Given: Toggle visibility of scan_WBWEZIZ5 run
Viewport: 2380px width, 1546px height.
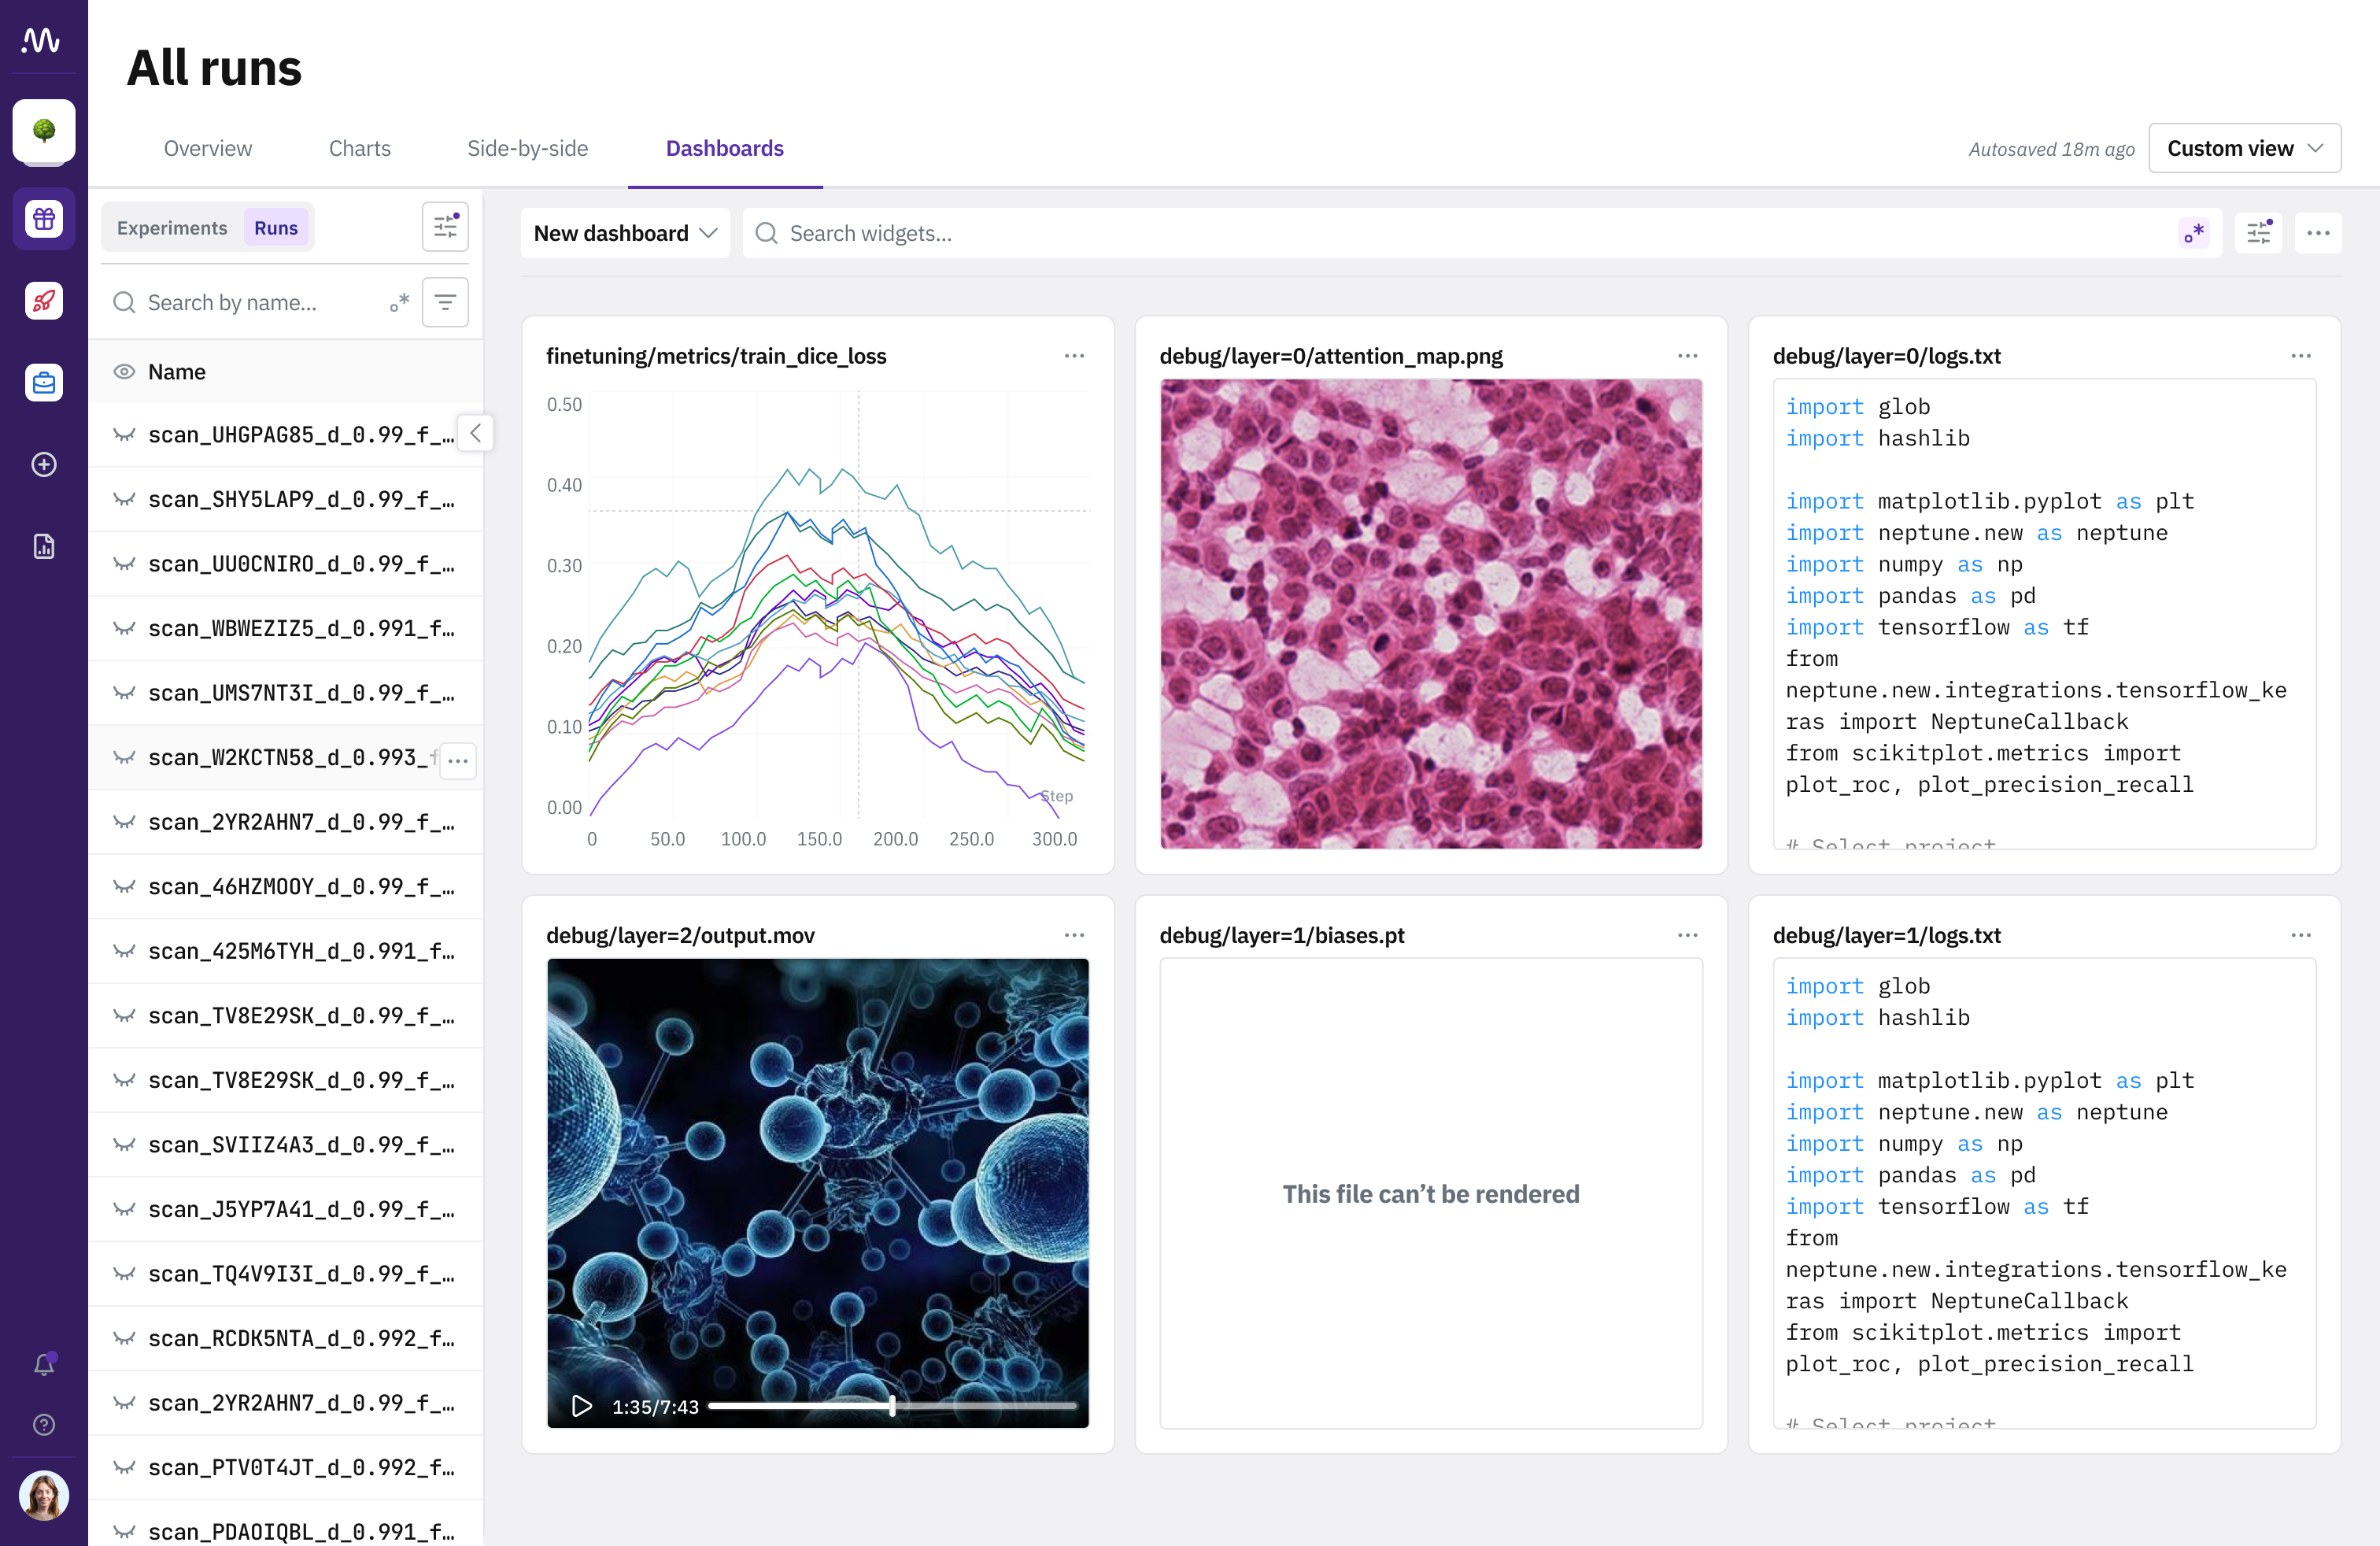Looking at the screenshot, I should (124, 628).
